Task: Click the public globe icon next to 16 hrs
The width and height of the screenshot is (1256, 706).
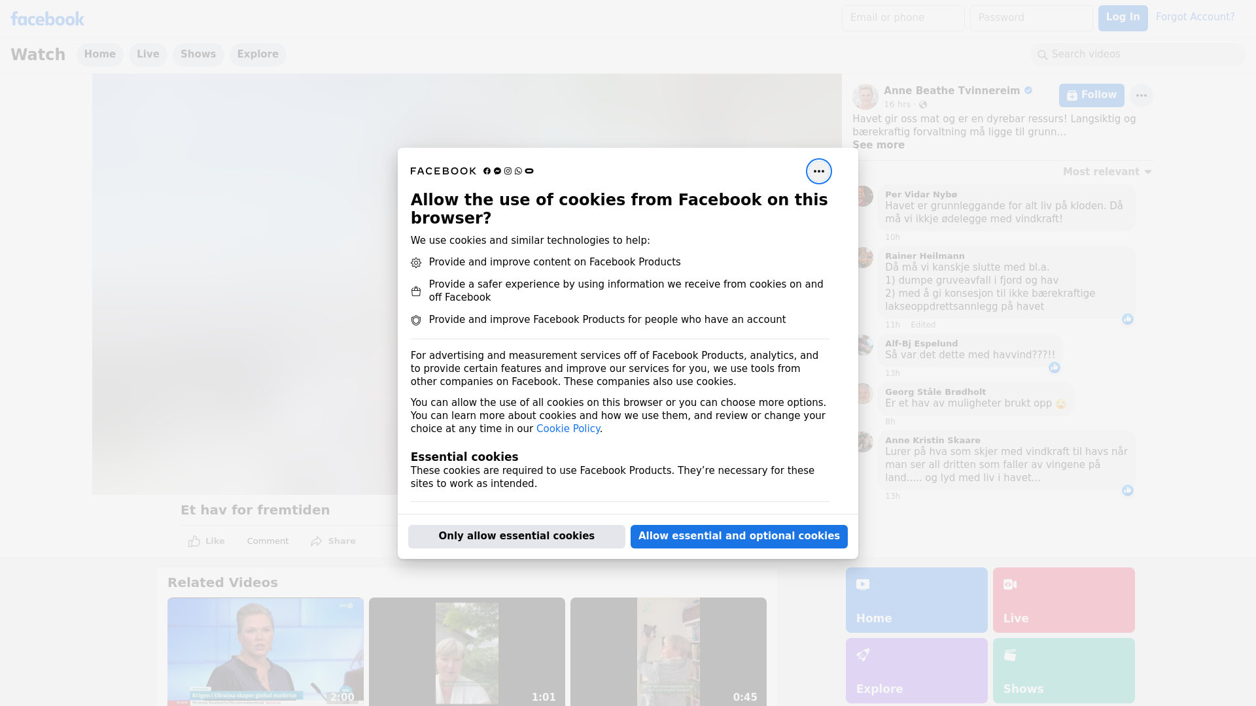Action: [x=922, y=105]
